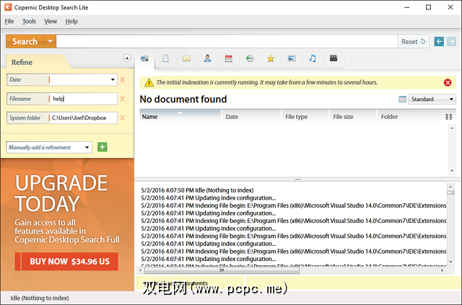Sort results by Name column header
Image resolution: width=462 pixels, height=305 pixels.
(x=180, y=117)
